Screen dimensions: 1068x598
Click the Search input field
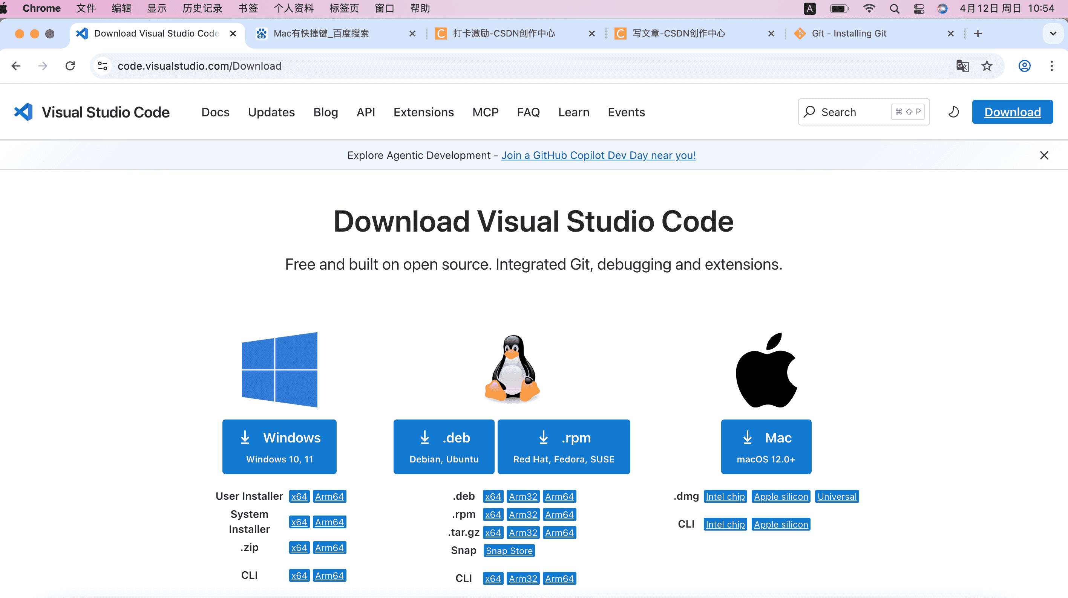coord(864,112)
